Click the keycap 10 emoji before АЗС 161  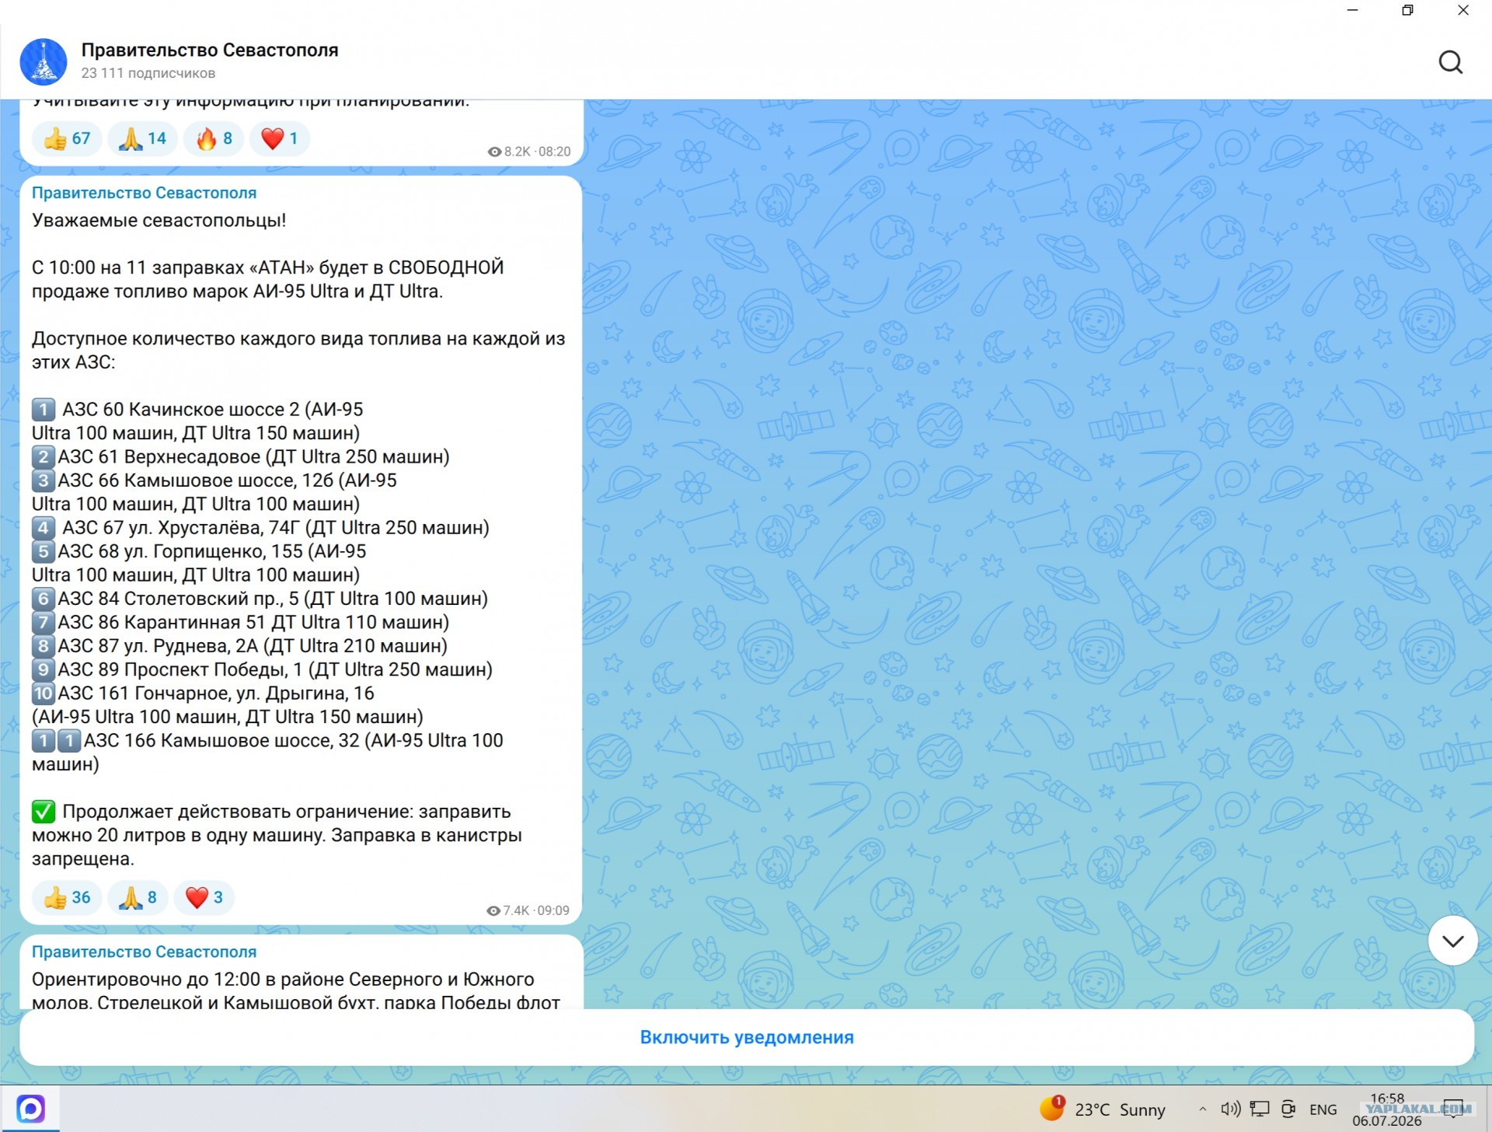(x=44, y=694)
